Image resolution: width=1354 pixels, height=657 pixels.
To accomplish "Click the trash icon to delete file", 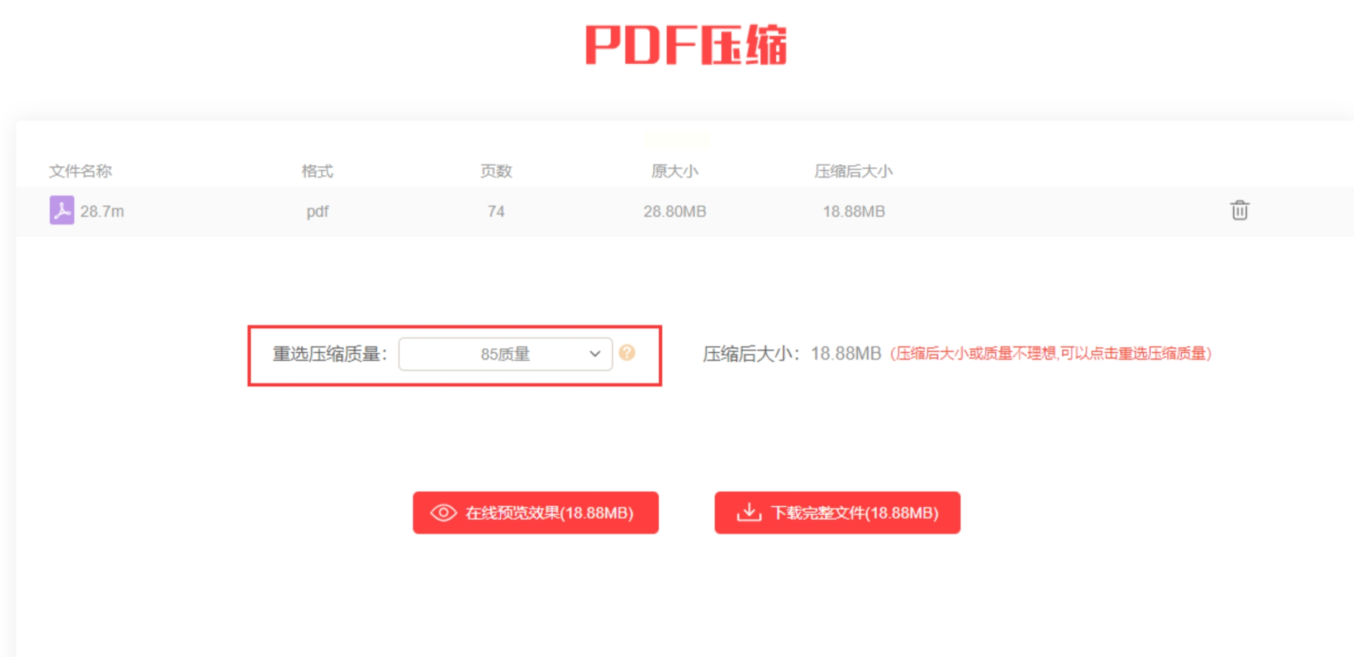I will point(1239,210).
